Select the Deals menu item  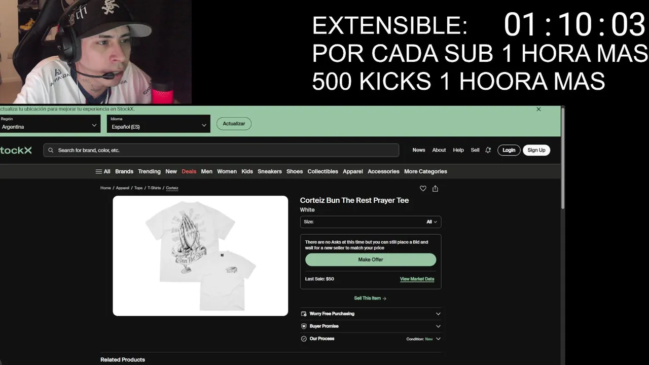tap(189, 171)
